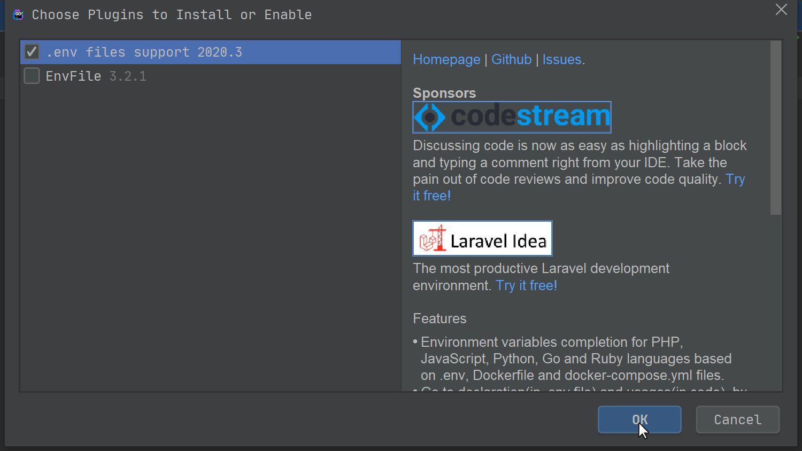Visit the Github link
This screenshot has width=802, height=451.
tap(511, 59)
